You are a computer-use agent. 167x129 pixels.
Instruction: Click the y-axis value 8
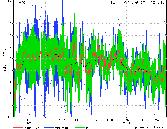click(11, 12)
